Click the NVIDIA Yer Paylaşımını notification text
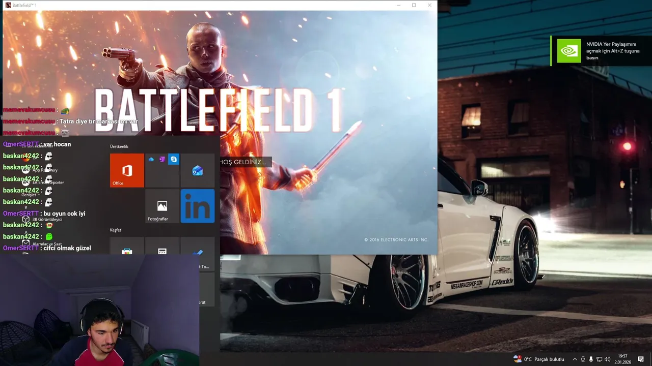The image size is (652, 366). pyautogui.click(x=613, y=51)
